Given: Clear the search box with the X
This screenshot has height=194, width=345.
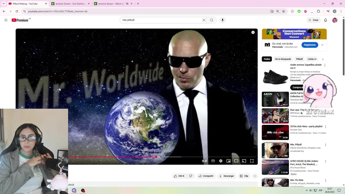Looking at the screenshot, I should pos(204,20).
